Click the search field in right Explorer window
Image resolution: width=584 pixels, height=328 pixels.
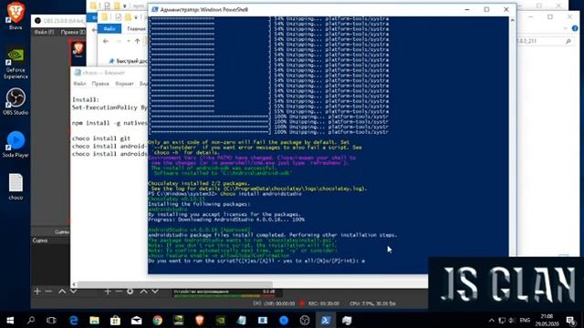[545, 41]
